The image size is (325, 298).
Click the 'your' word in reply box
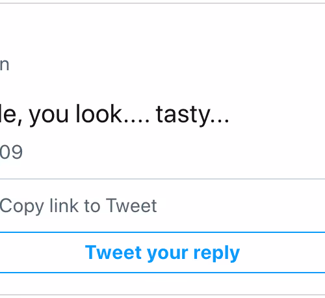(168, 254)
